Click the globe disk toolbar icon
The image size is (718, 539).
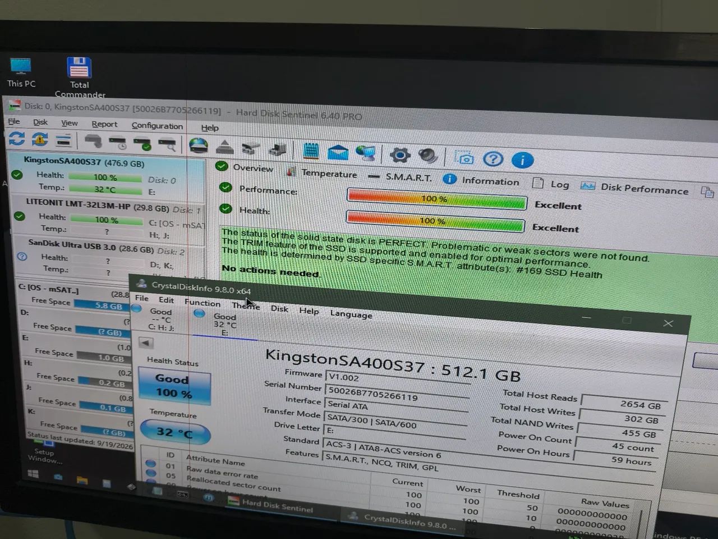198,145
